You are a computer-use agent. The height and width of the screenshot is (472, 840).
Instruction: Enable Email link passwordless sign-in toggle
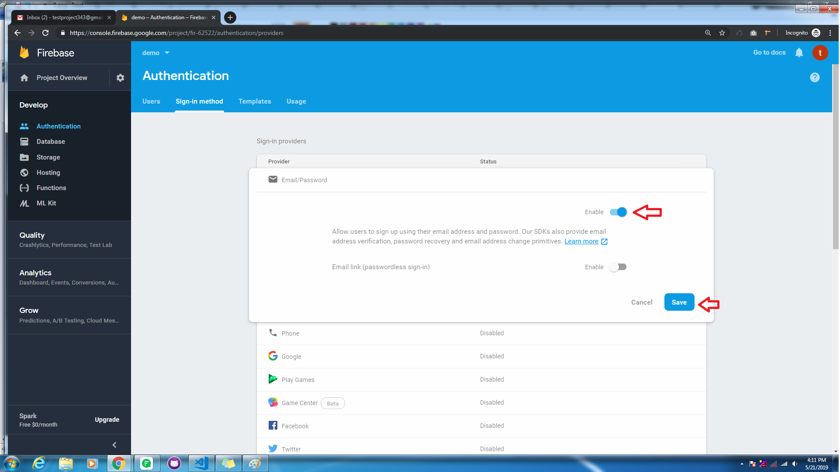(x=619, y=267)
